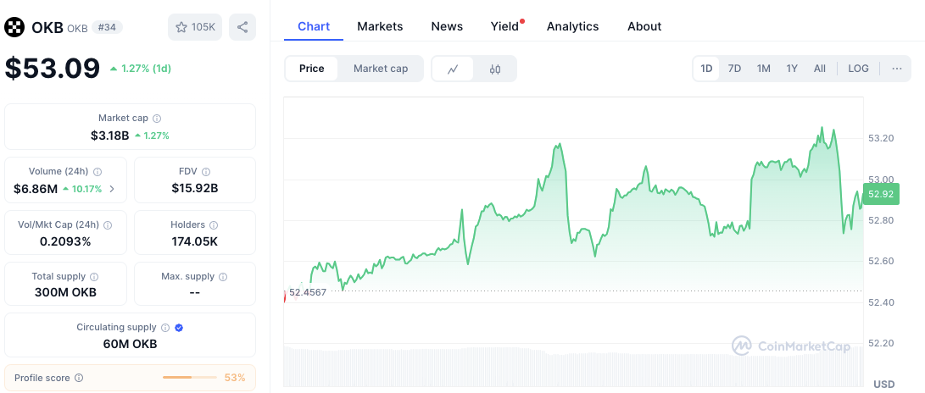
Task: Open the more options ellipsis on chart
Action: pos(897,69)
